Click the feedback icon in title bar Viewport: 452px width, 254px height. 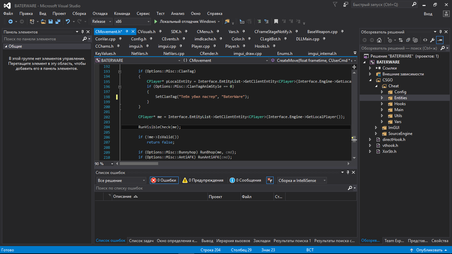click(346, 5)
